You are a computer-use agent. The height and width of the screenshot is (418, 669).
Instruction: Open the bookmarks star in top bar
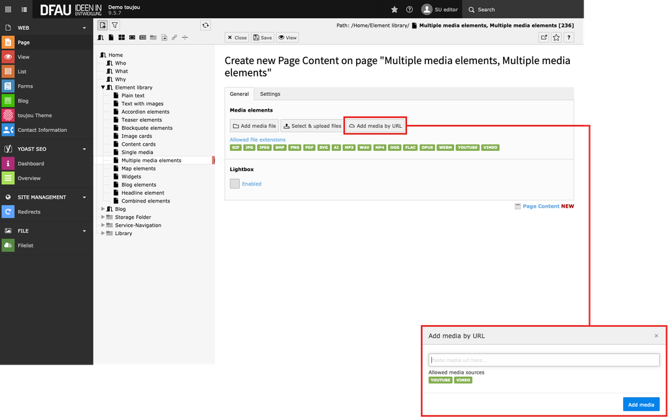click(394, 10)
